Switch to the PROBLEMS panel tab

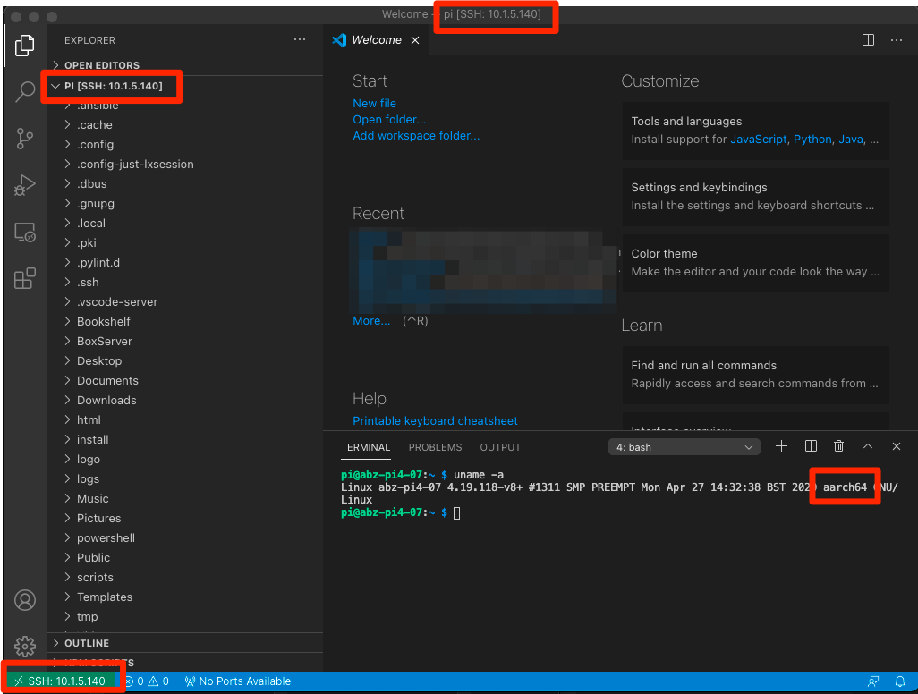click(435, 447)
